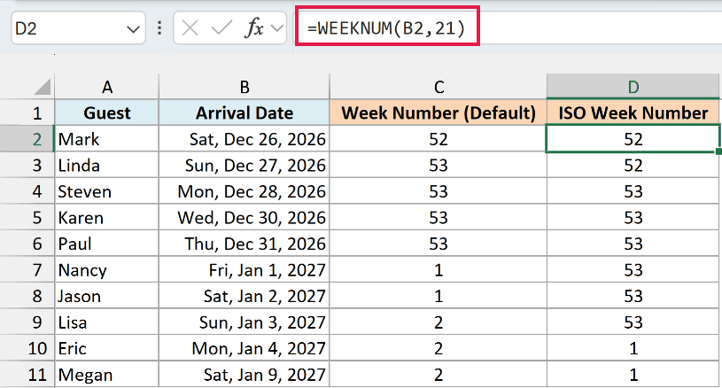Select the cell containing Mark
722x388 pixels.
pyautogui.click(x=107, y=139)
